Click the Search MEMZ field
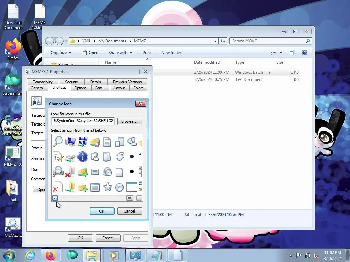 point(271,41)
